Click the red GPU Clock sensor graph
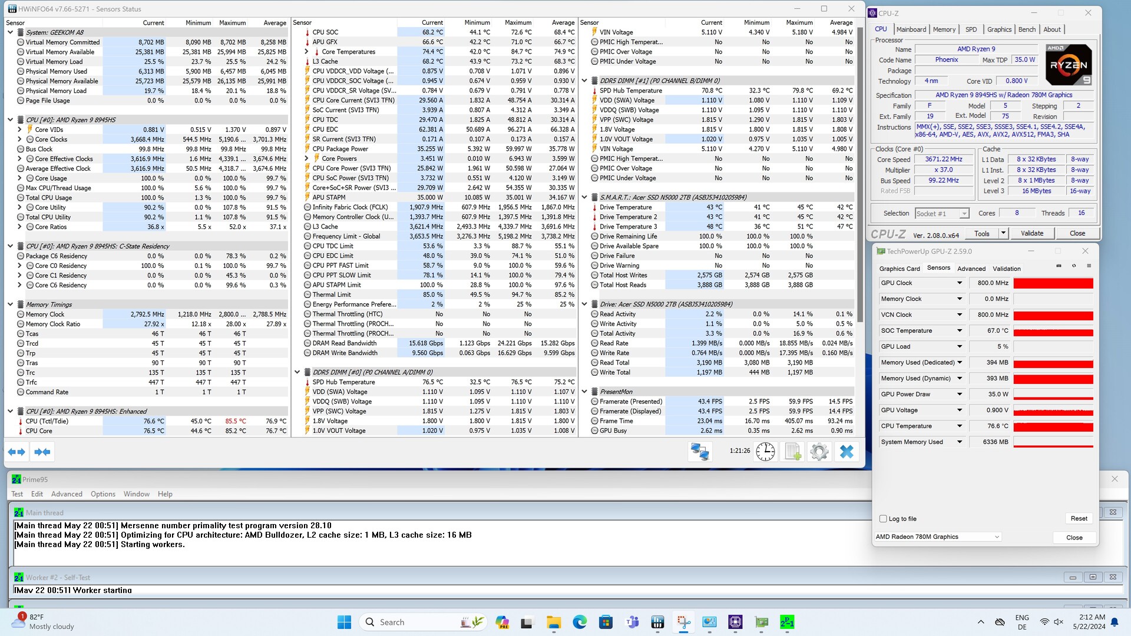This screenshot has width=1131, height=636. tap(1053, 283)
